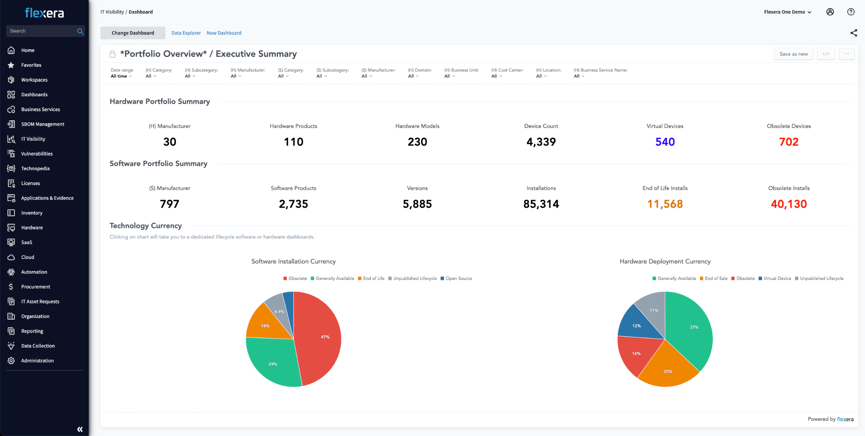The height and width of the screenshot is (436, 865).
Task: Click the lock icon beside dashboard title
Action: click(x=112, y=54)
